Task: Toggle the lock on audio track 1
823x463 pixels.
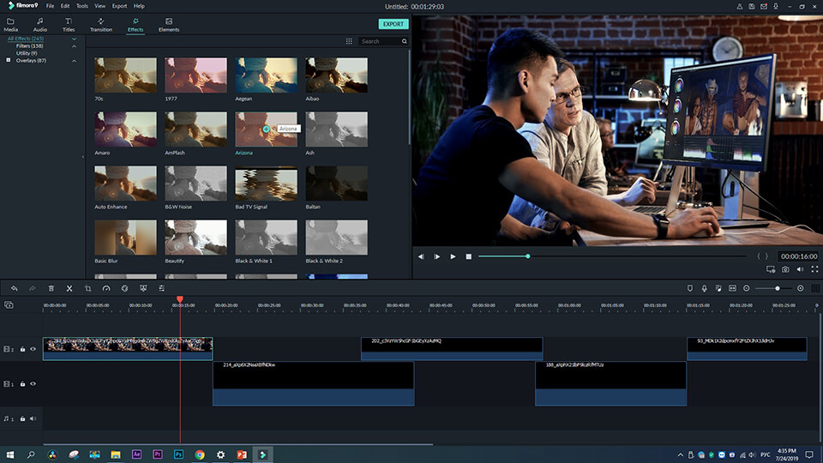Action: pos(22,418)
